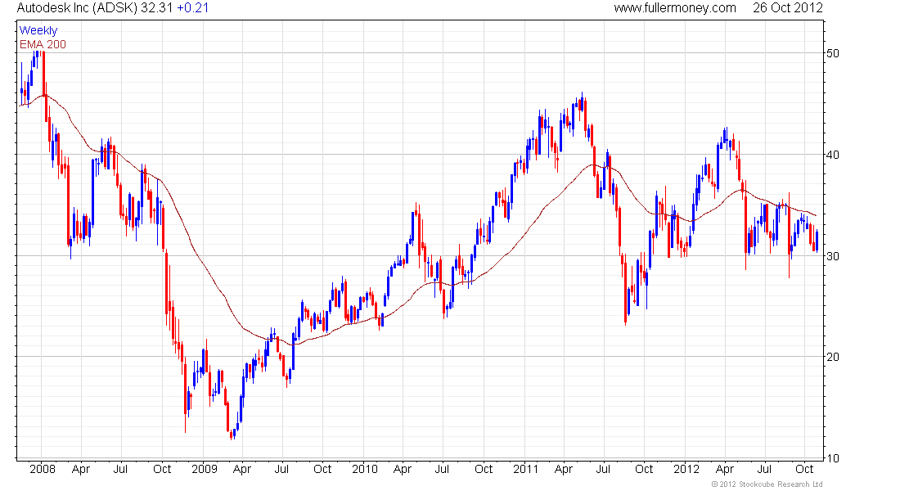900x491 pixels.
Task: Click the 2011 year axis label
Action: coord(526,469)
